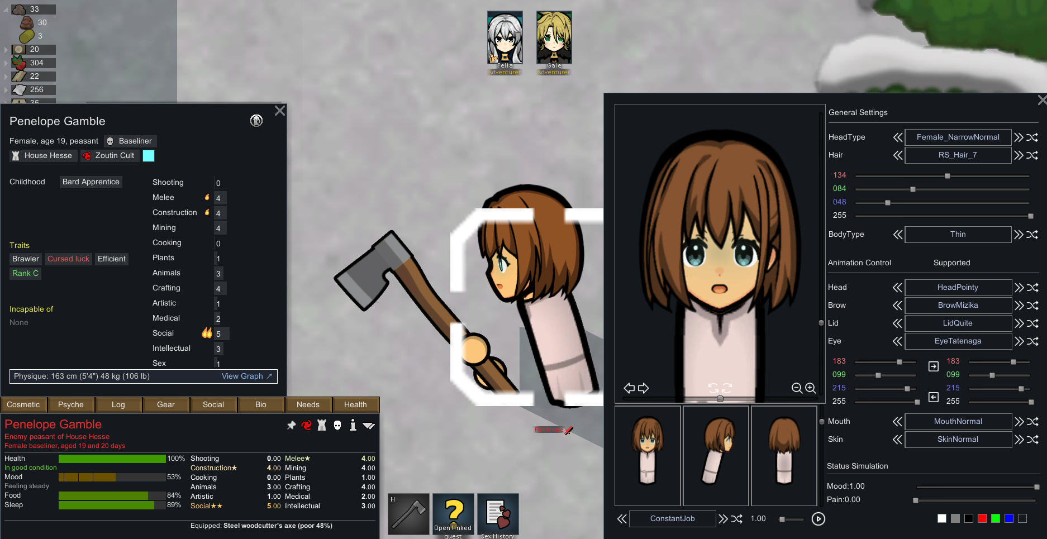The width and height of the screenshot is (1047, 539).
Task: Select previous ConstantJob with the left arrows
Action: 622,519
